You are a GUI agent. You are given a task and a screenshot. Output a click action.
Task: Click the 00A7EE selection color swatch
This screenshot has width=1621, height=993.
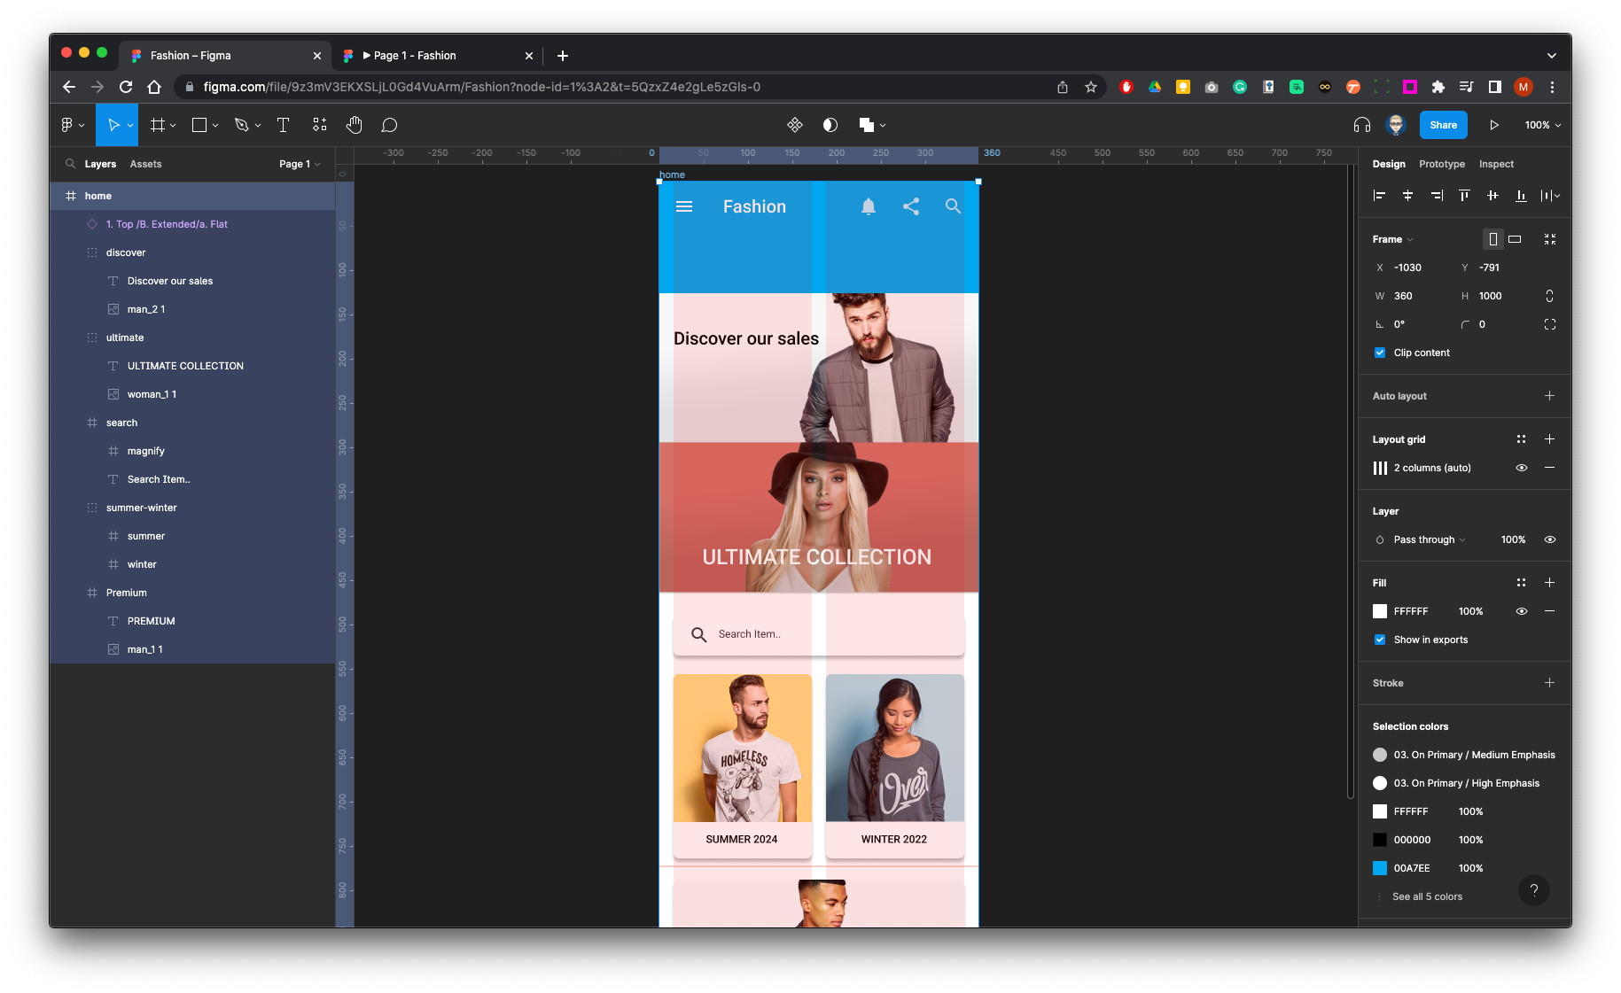1380,868
